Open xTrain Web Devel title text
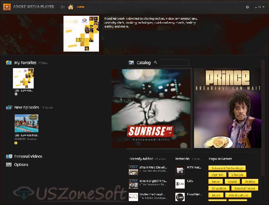The image size is (269, 205). (x=153, y=167)
